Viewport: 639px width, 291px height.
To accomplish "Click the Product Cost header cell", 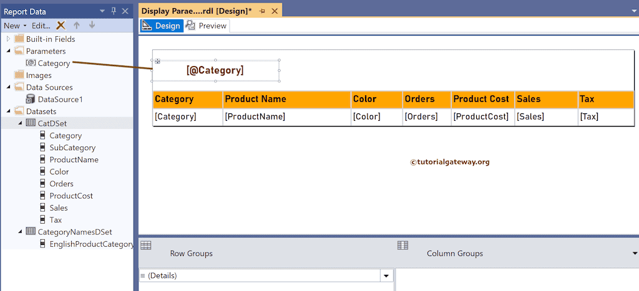I will click(483, 99).
